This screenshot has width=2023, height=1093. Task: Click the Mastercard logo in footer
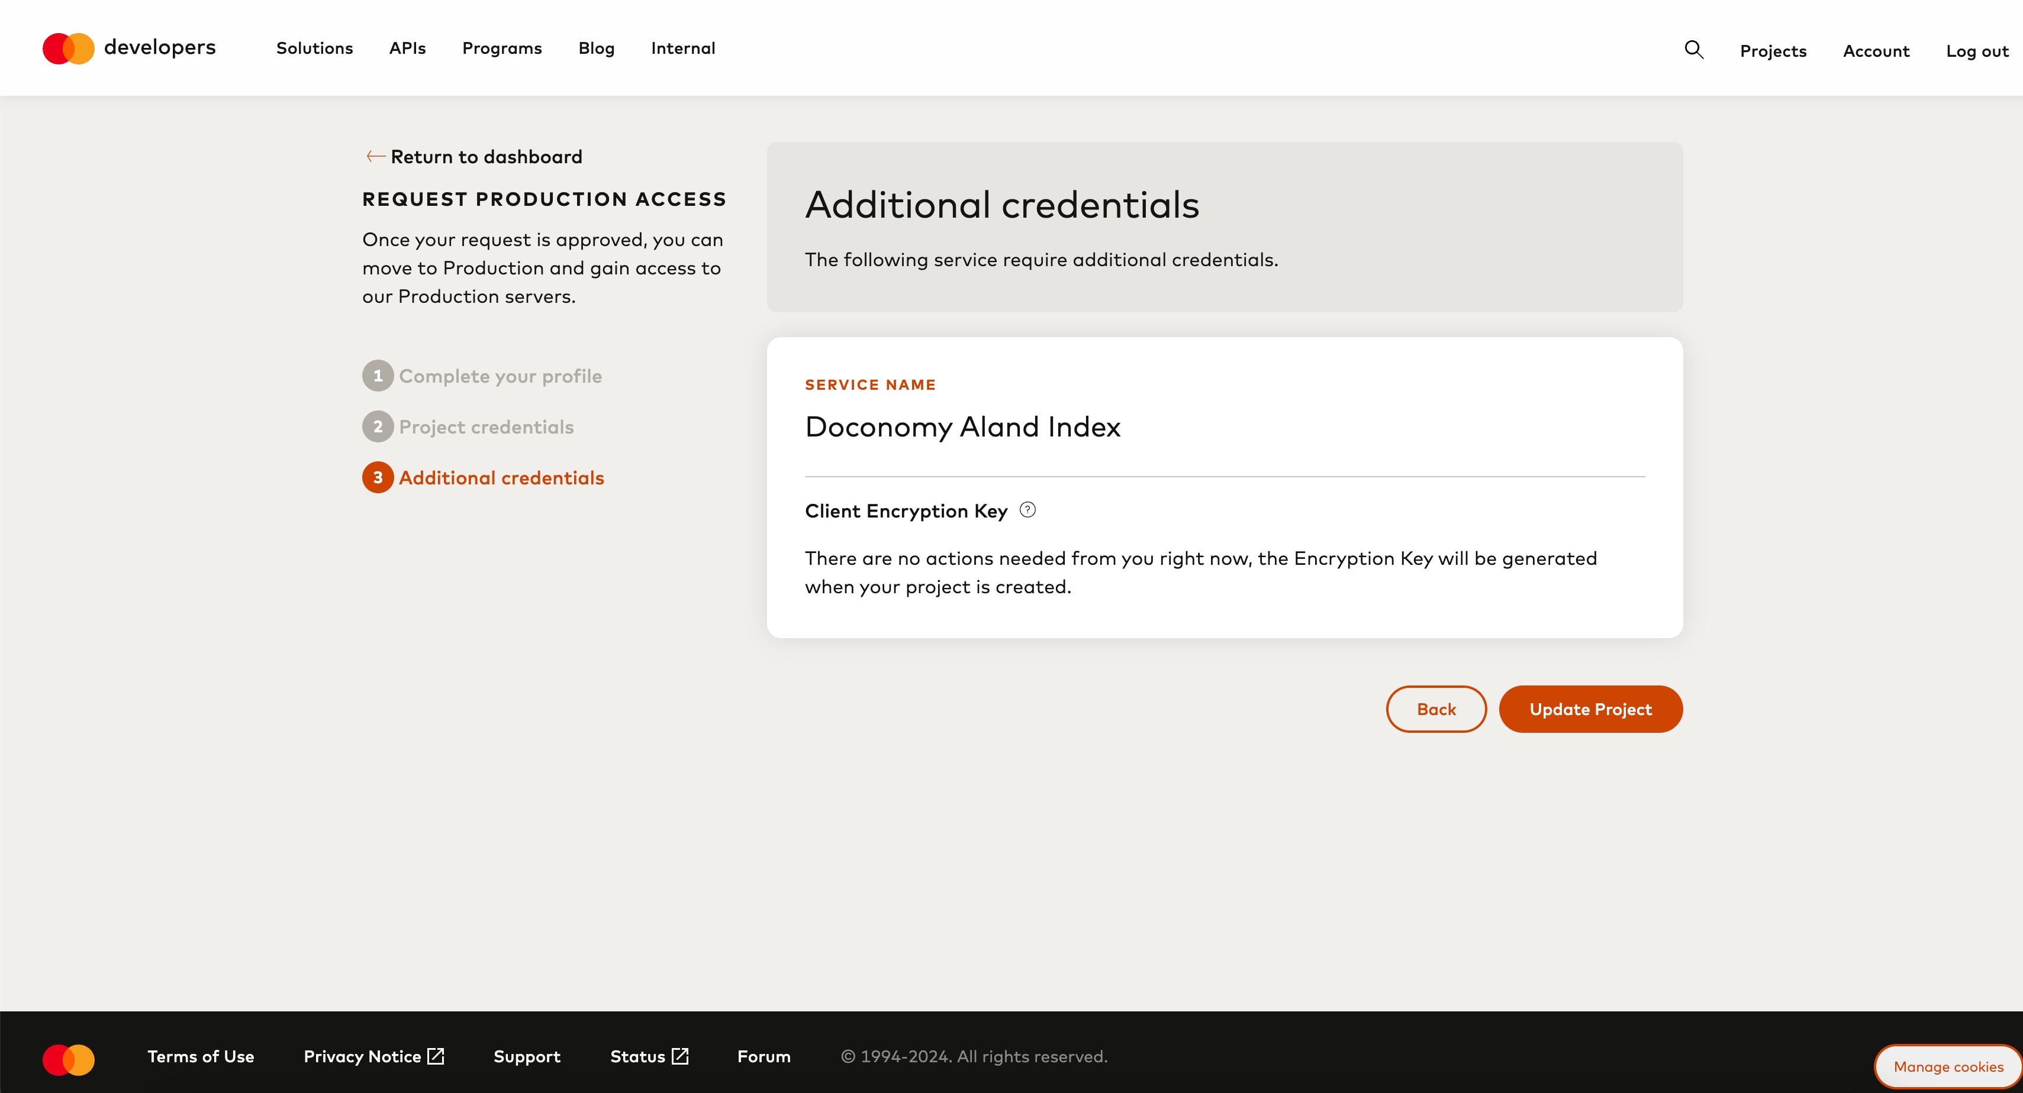(x=68, y=1059)
